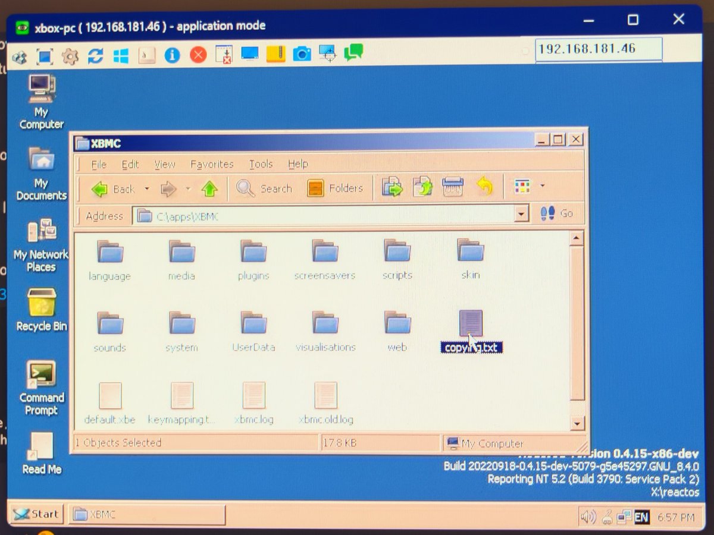Click the Go button beside address bar
This screenshot has height=535, width=714.
(556, 213)
